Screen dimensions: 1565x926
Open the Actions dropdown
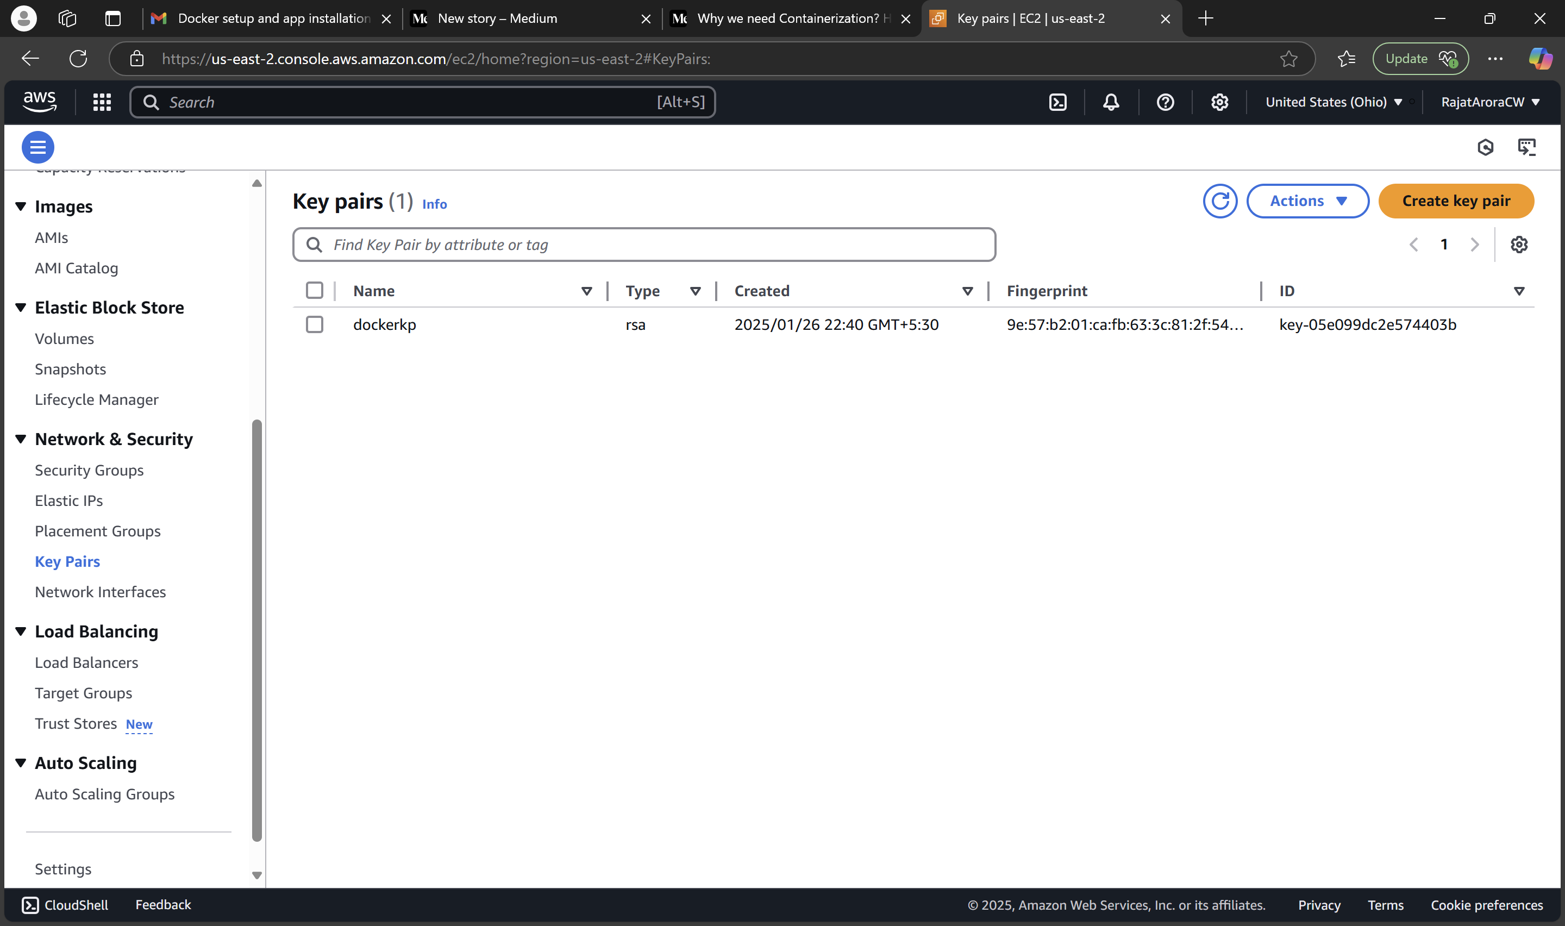point(1307,201)
